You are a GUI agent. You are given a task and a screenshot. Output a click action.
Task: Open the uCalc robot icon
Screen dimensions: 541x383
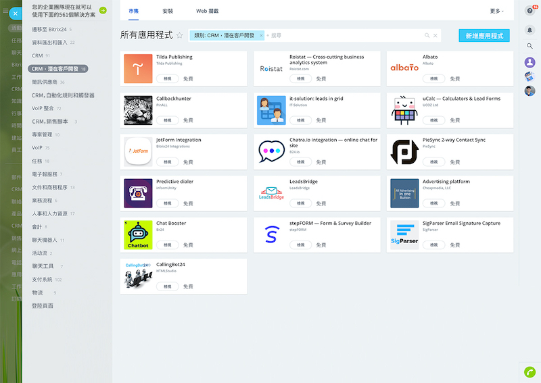coord(404,110)
